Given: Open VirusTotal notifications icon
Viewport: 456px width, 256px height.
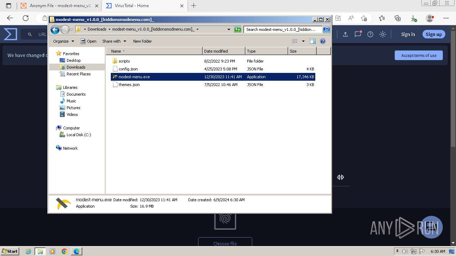Looking at the screenshot, I should tap(358, 34).
